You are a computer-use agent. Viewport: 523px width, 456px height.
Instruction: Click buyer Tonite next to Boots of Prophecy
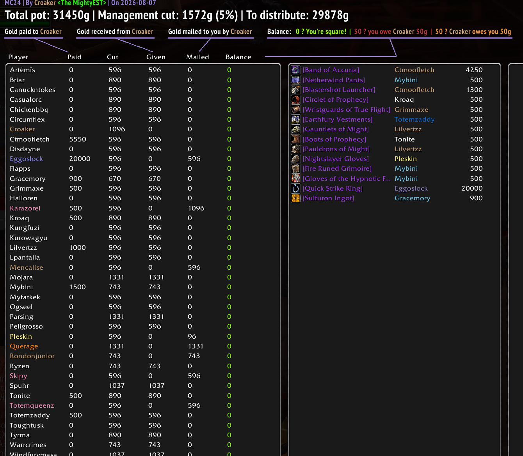405,139
